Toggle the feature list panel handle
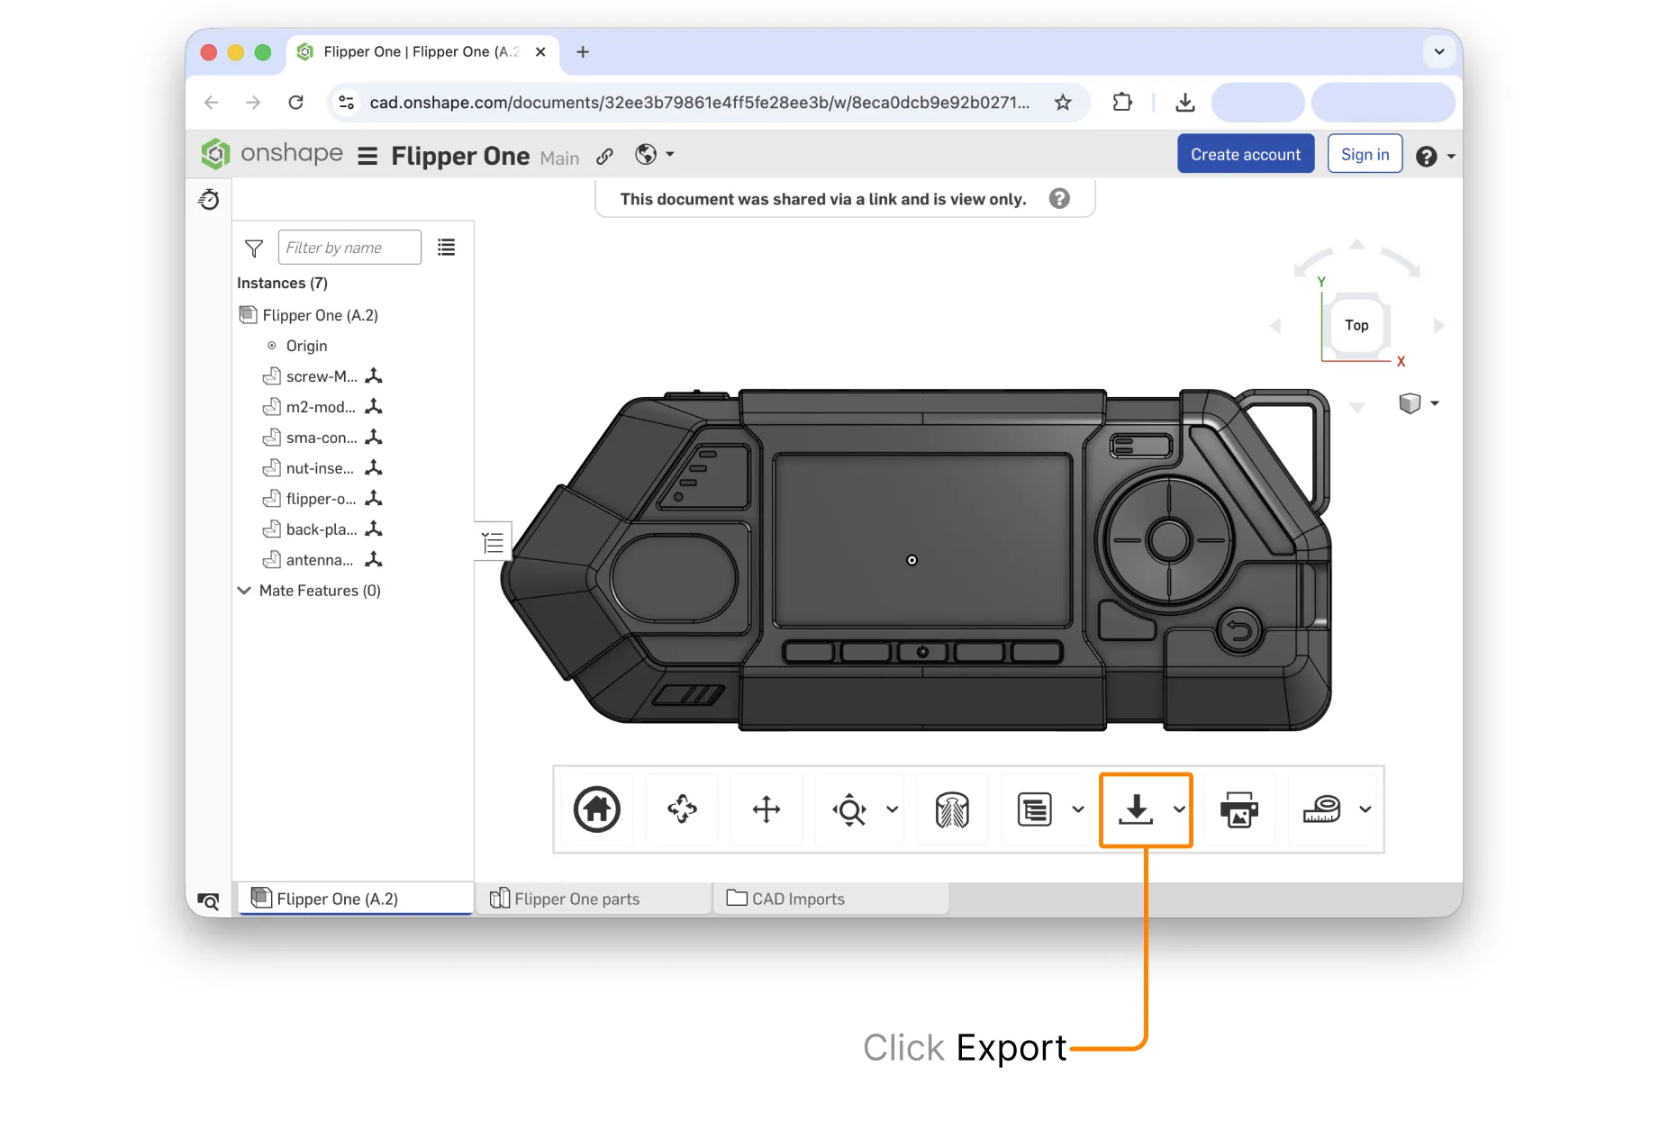Viewport: 1669px width, 1130px height. [x=493, y=542]
